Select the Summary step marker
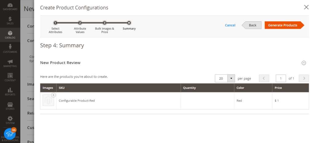 tap(129, 23)
